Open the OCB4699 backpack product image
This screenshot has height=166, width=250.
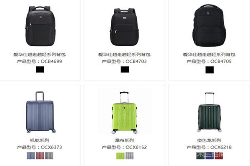click(40, 26)
